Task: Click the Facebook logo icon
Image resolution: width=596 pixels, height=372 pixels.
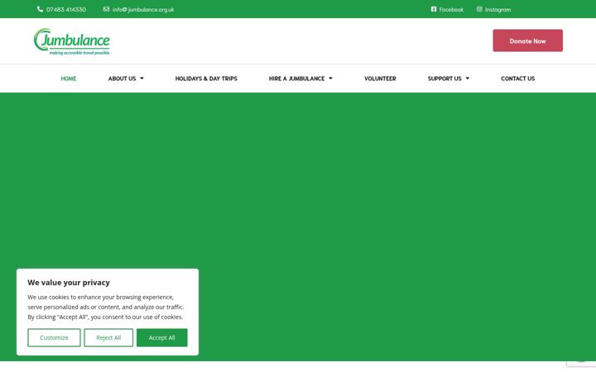Action: click(434, 9)
